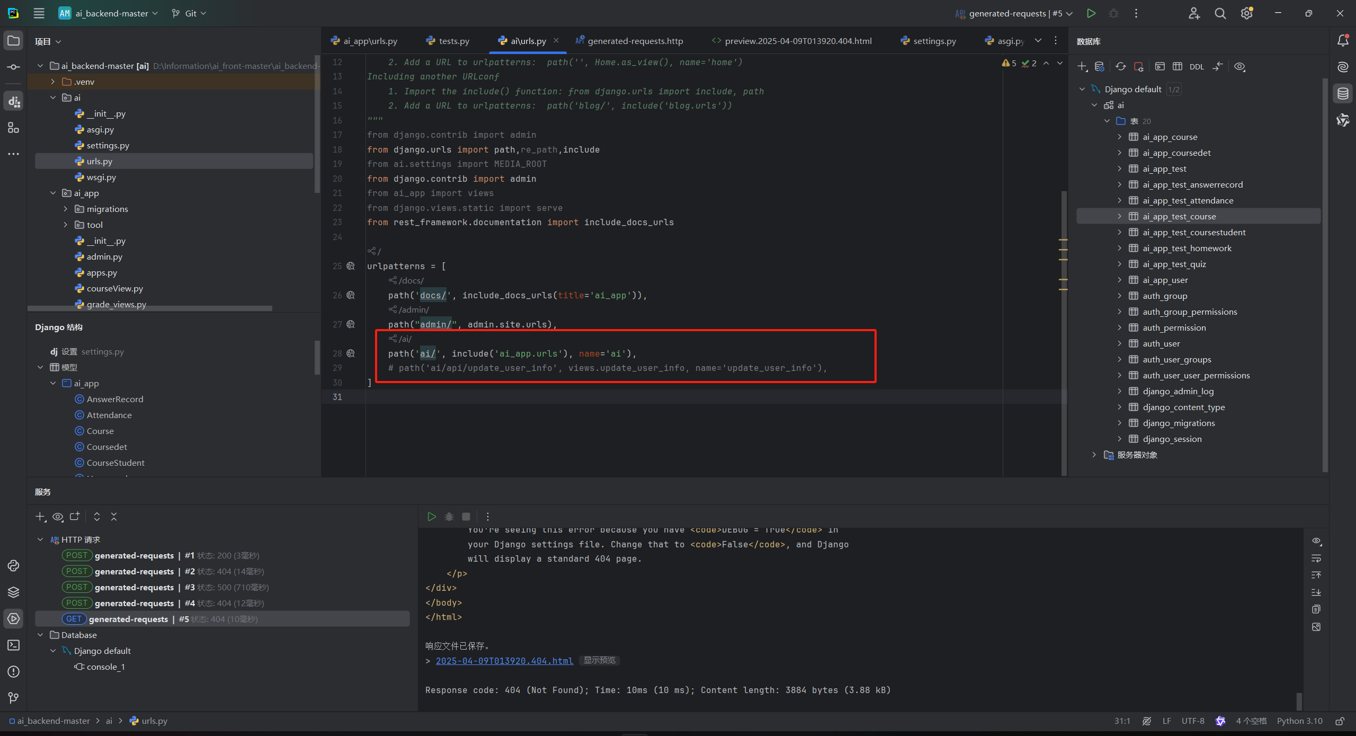Jump to source arrow in Database toolbar
Screen dimensions: 1356x736
coord(1218,67)
